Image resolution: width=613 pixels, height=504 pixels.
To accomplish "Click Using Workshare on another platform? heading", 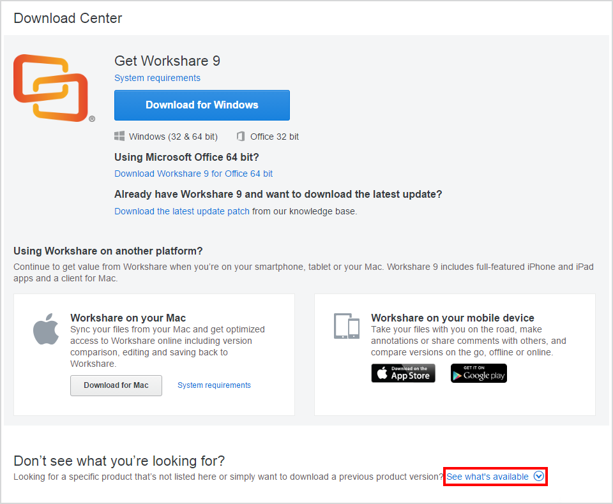I will tap(108, 251).
